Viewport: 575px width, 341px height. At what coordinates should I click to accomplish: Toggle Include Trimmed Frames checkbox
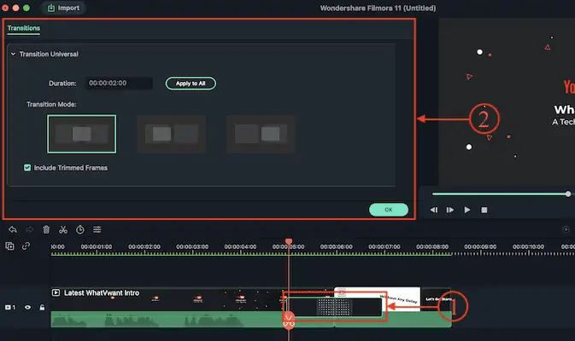click(27, 168)
